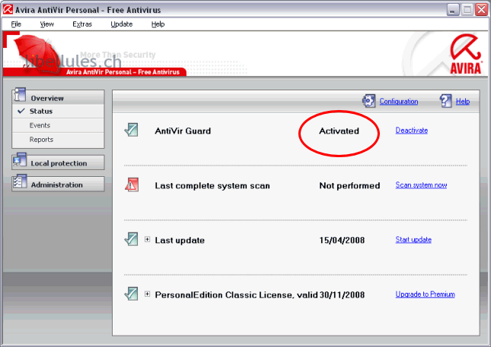The width and height of the screenshot is (491, 347).
Task: Click the license green check icon
Action: coord(131,294)
